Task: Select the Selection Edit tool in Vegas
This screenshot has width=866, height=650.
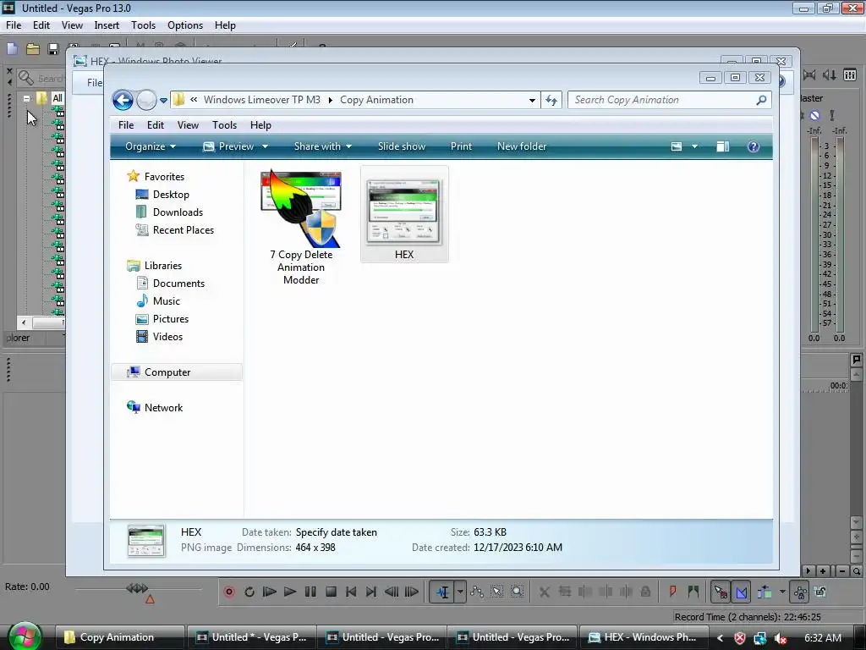Action: tap(497, 592)
